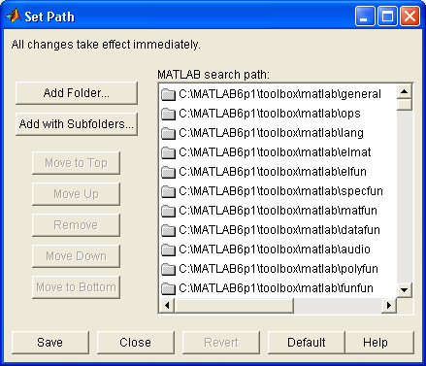Maximize the Set Path window
The image size is (426, 366).
click(x=387, y=17)
